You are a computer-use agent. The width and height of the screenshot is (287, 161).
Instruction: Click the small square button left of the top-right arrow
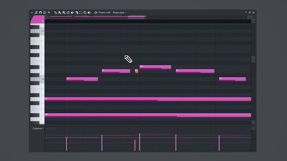click(x=249, y=17)
